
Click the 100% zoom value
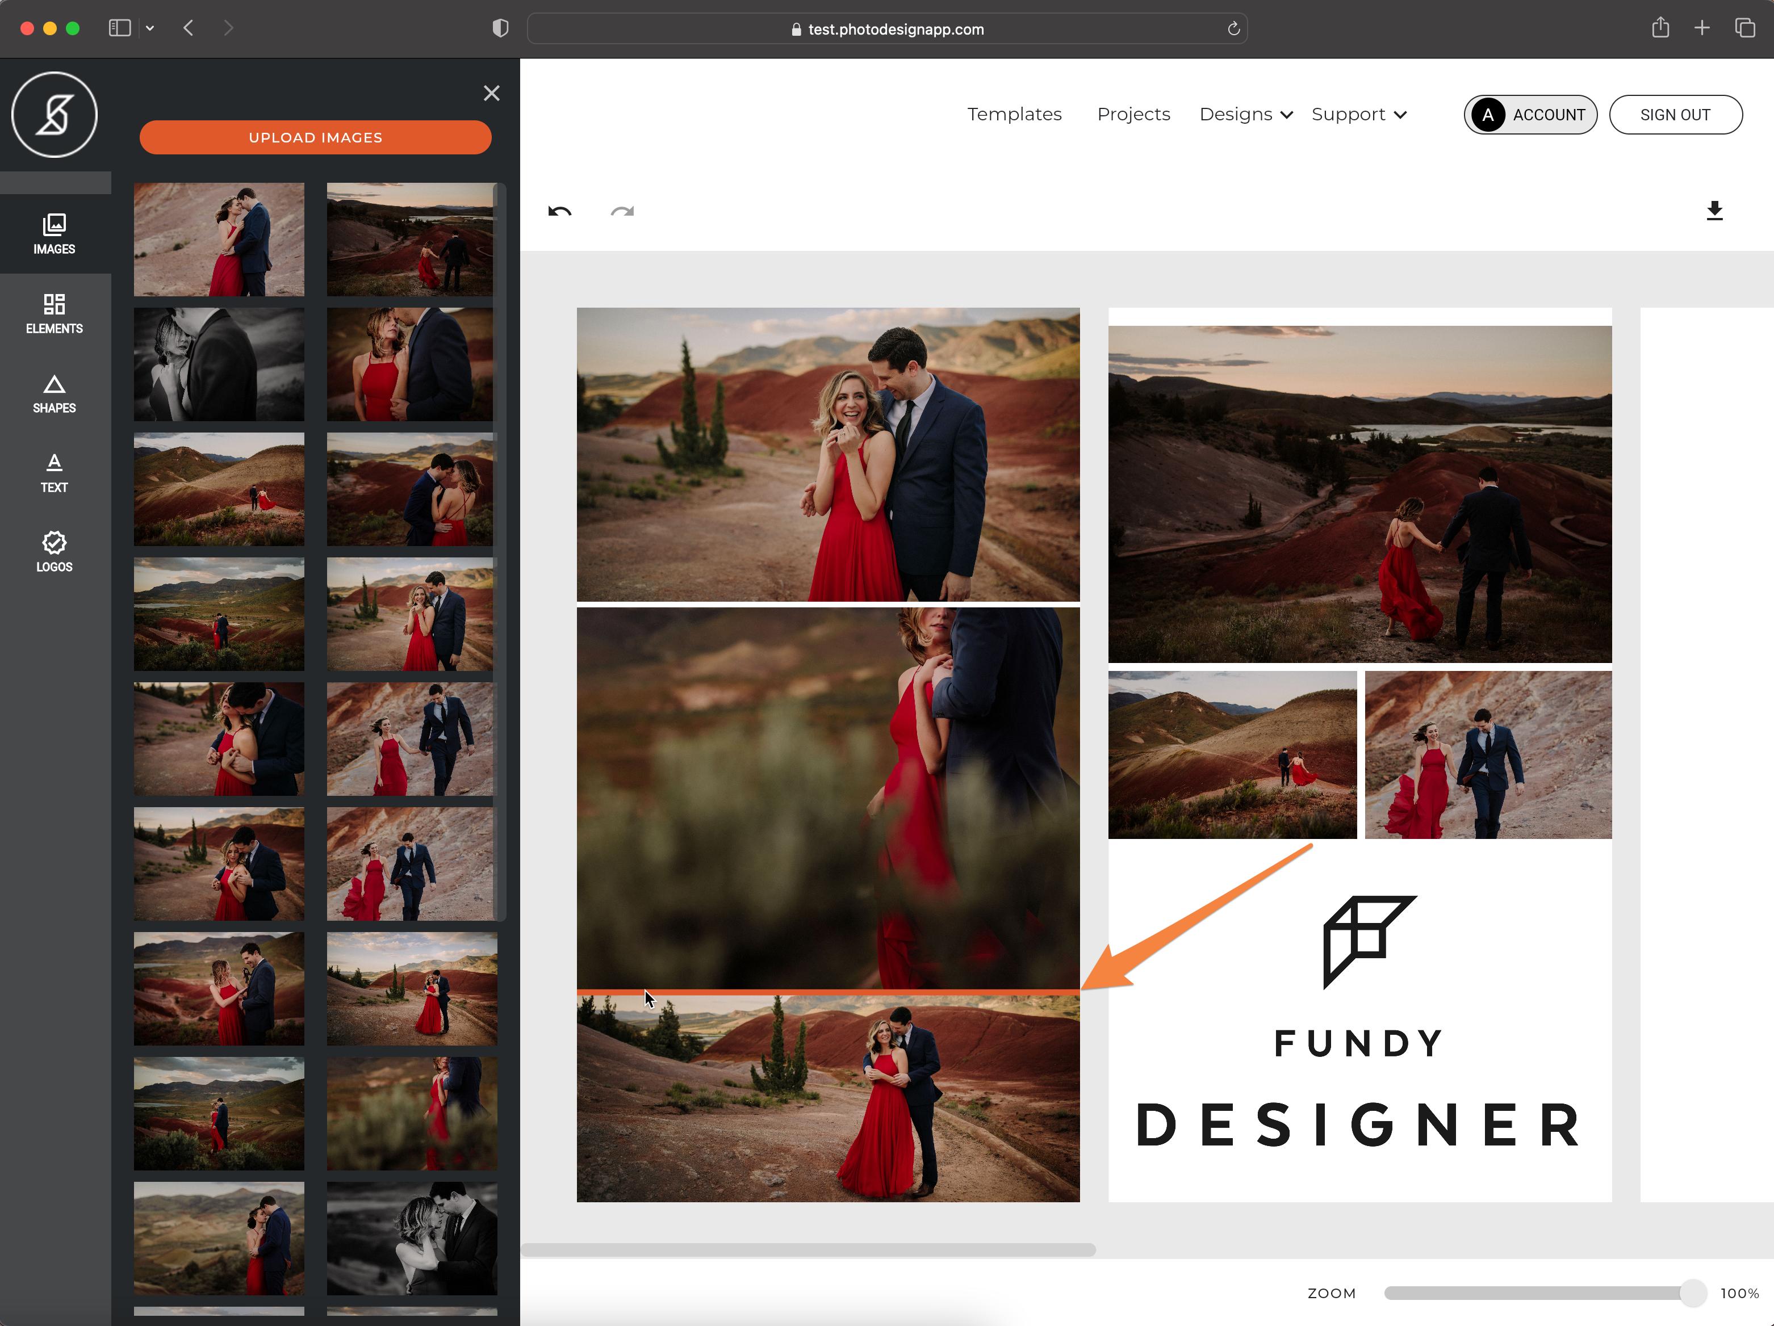click(x=1739, y=1293)
